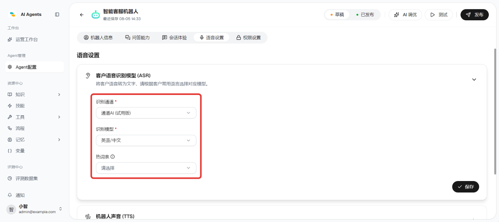The height and width of the screenshot is (222, 499).
Task: Collapse the ASR section with its chevron
Action: coord(474,79)
